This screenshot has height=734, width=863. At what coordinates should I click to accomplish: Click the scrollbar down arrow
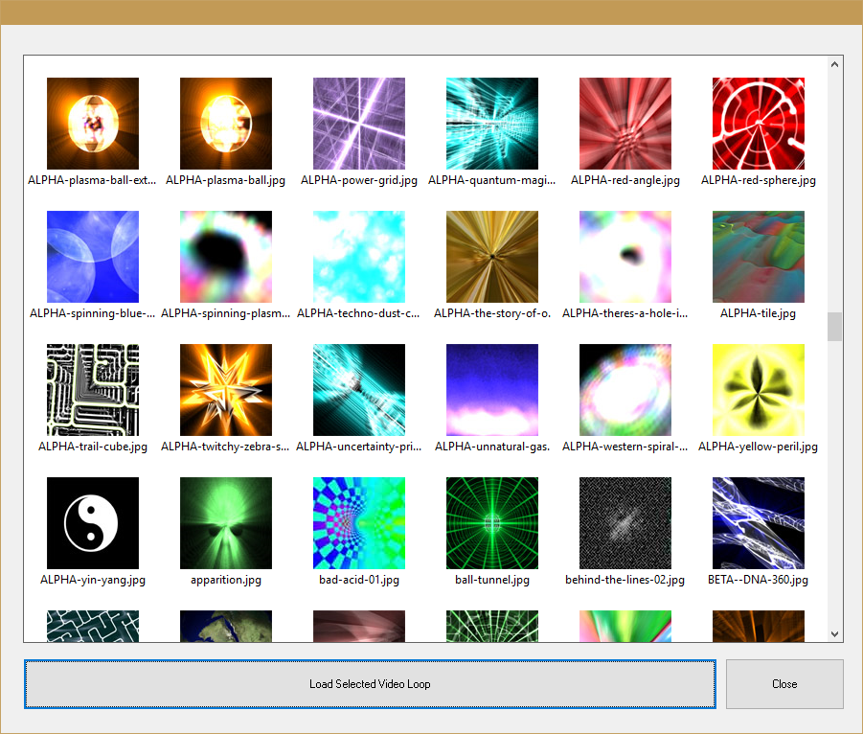click(834, 633)
